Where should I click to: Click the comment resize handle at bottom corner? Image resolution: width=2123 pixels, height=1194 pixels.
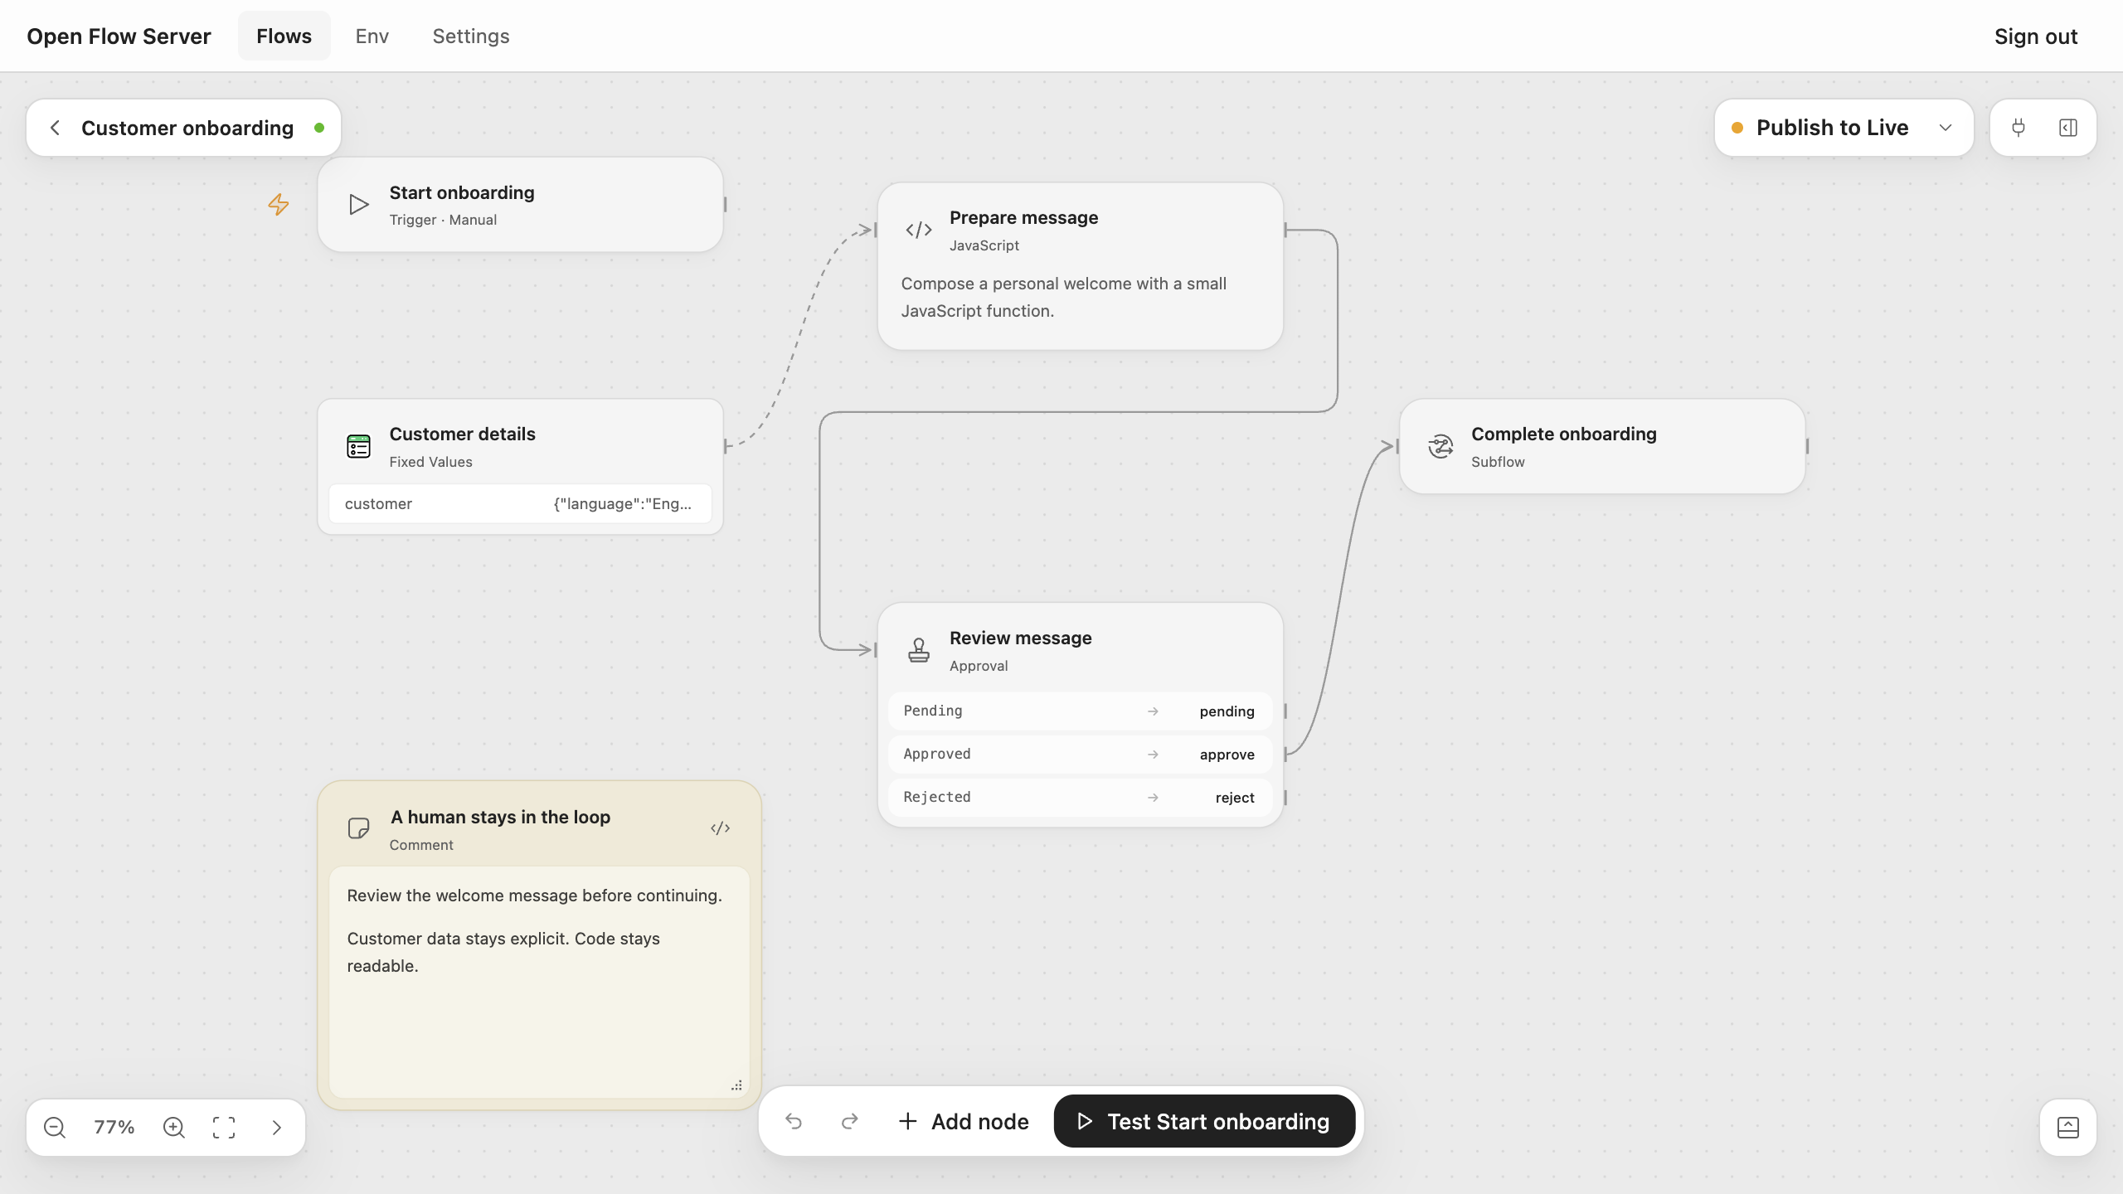736,1085
